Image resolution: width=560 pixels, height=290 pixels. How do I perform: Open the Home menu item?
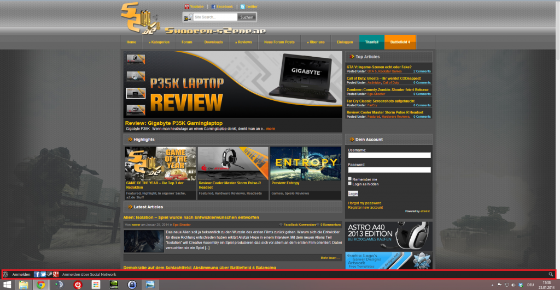(131, 42)
